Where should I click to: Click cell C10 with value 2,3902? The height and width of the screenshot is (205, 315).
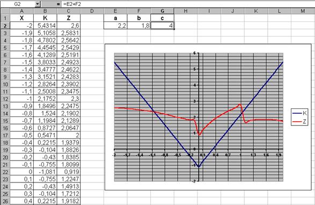69,84
